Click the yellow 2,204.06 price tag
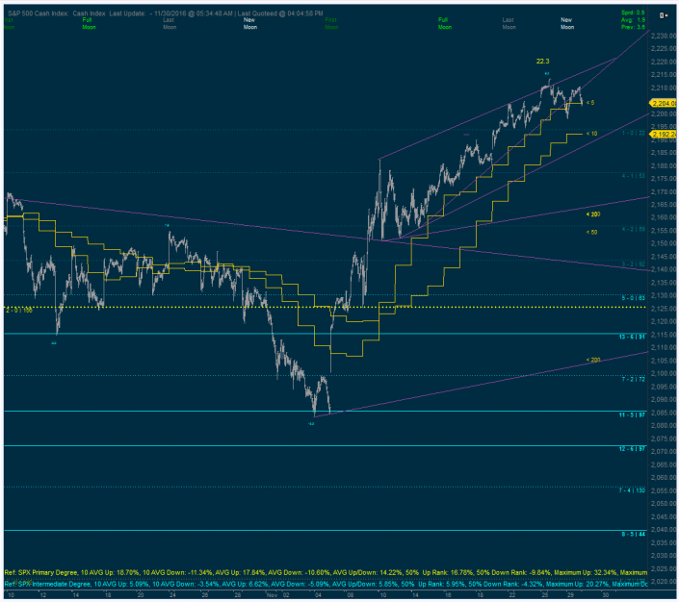Viewport: 679px width, 602px height. coord(664,103)
